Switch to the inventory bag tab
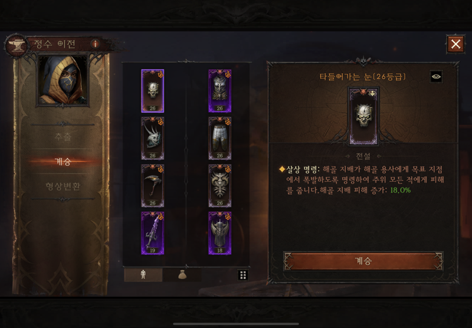The width and height of the screenshot is (472, 328). 182,275
